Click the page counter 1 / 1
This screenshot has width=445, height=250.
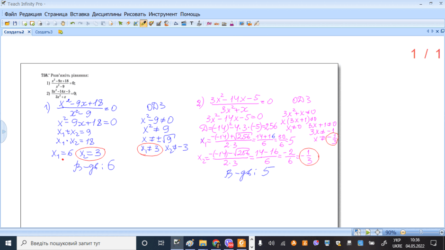pos(426,54)
